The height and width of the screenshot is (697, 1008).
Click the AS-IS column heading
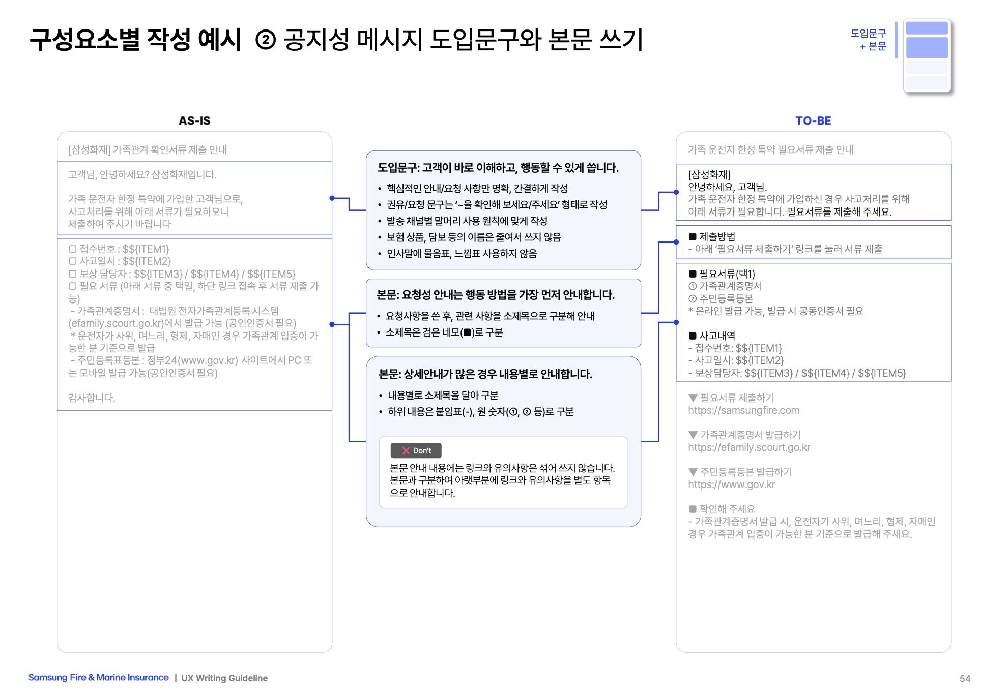click(194, 120)
